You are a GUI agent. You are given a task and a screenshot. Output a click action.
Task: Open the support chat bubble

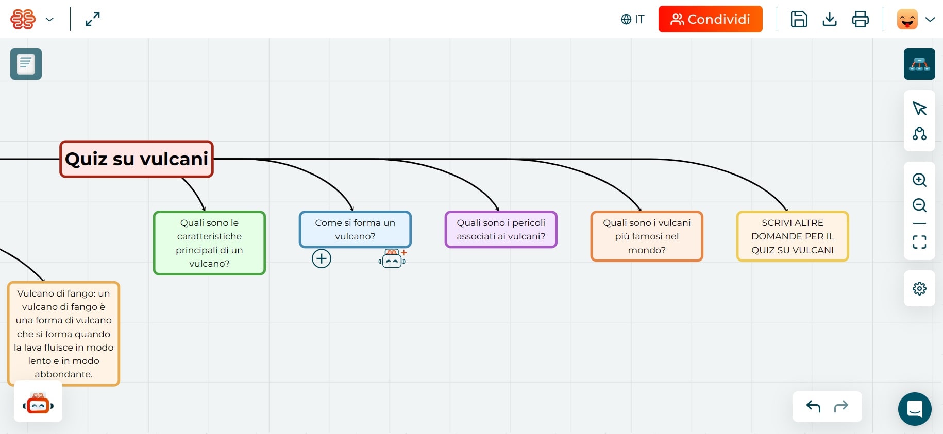tap(915, 409)
